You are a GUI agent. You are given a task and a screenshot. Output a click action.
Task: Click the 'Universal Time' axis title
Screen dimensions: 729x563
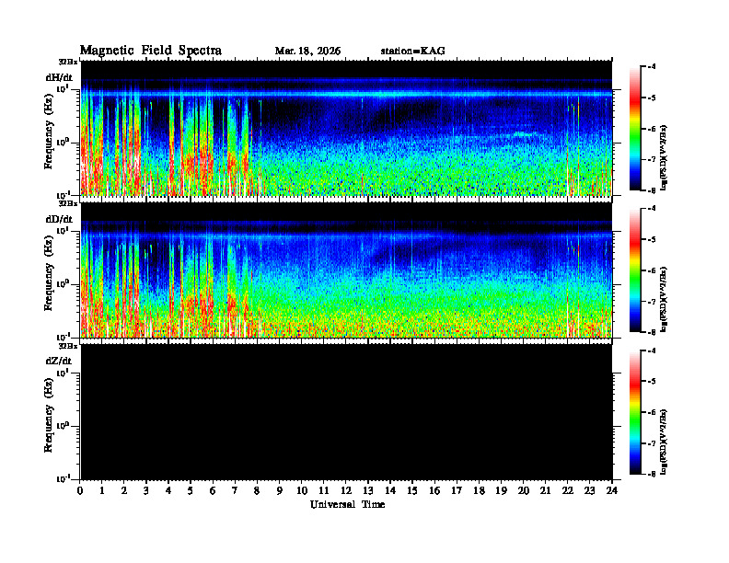[348, 504]
